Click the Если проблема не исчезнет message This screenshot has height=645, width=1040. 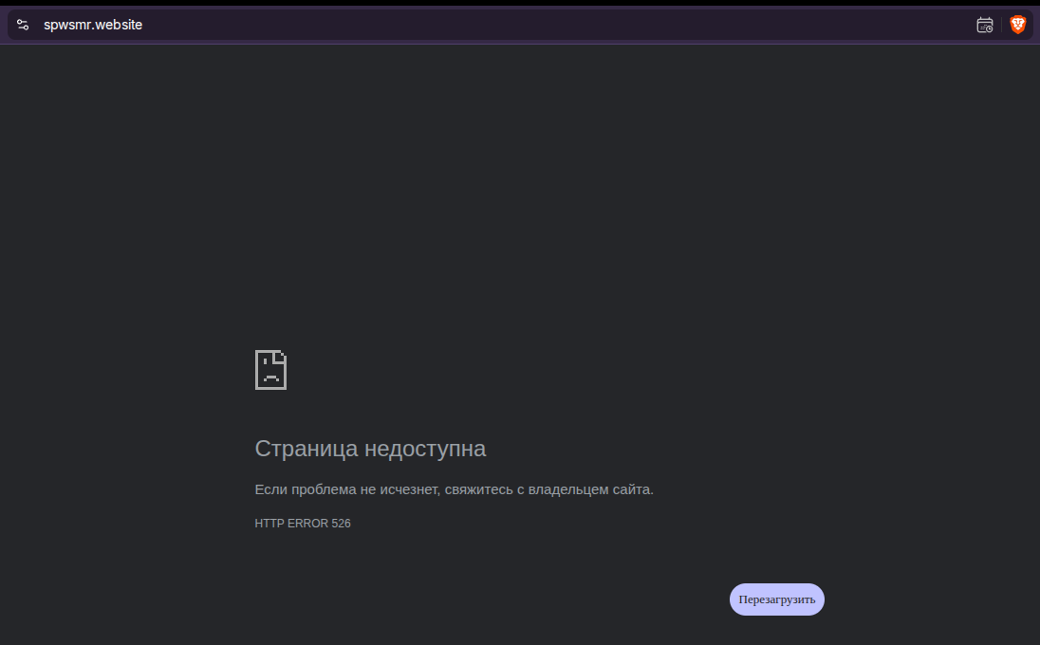tap(454, 489)
